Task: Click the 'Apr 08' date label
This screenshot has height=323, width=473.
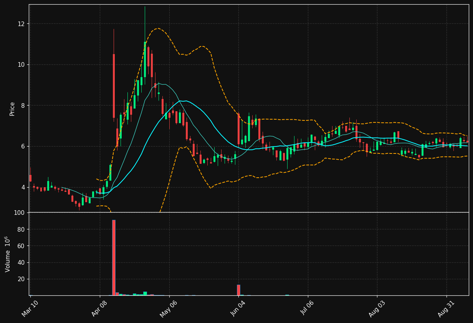Action: point(99,308)
